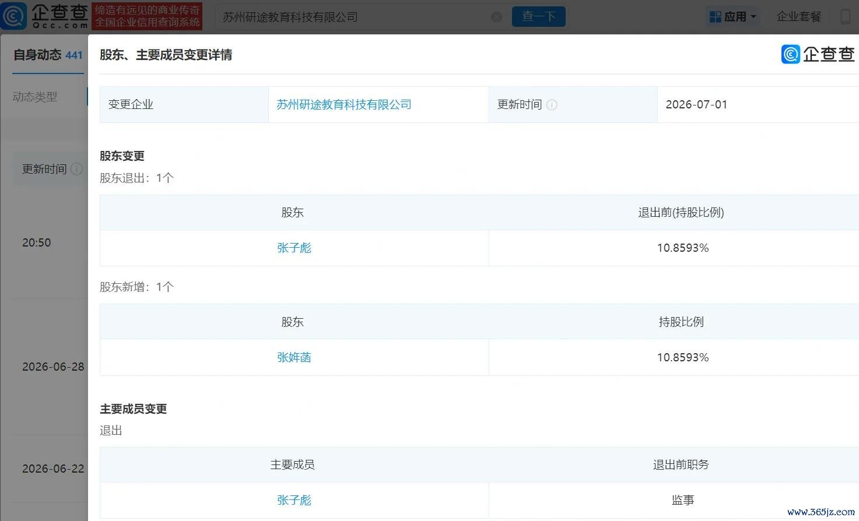Expand the 应用 dropdown arrow

coord(753,17)
